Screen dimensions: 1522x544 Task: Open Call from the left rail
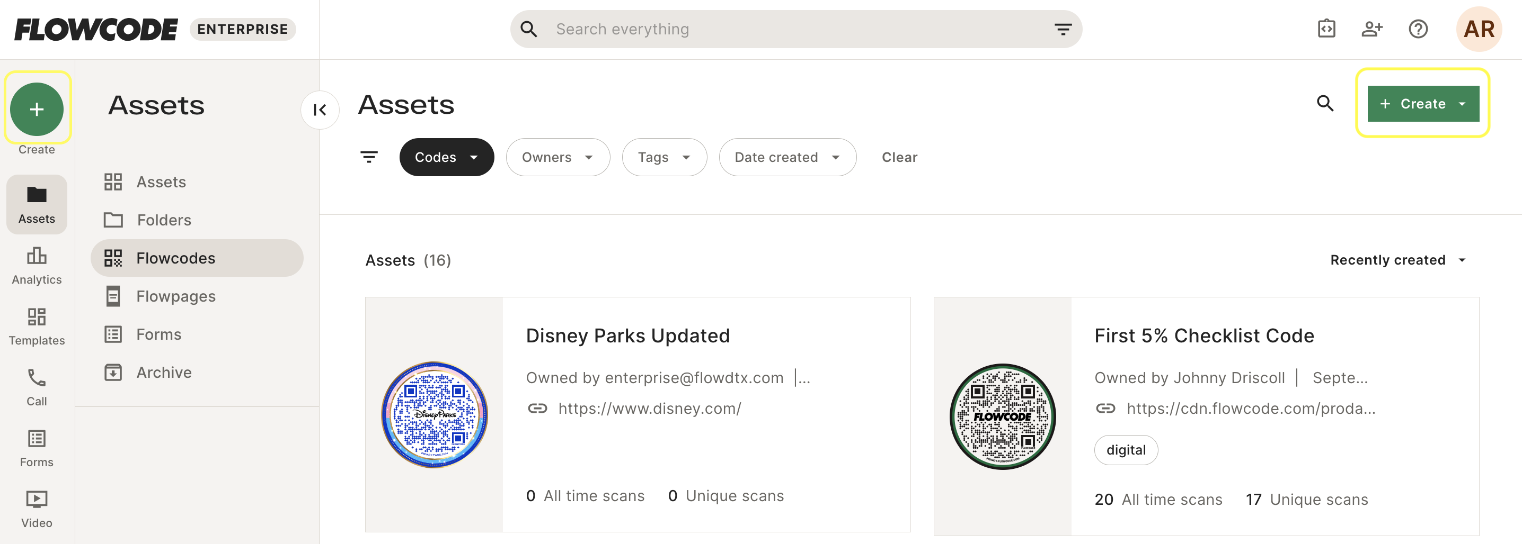point(37,388)
